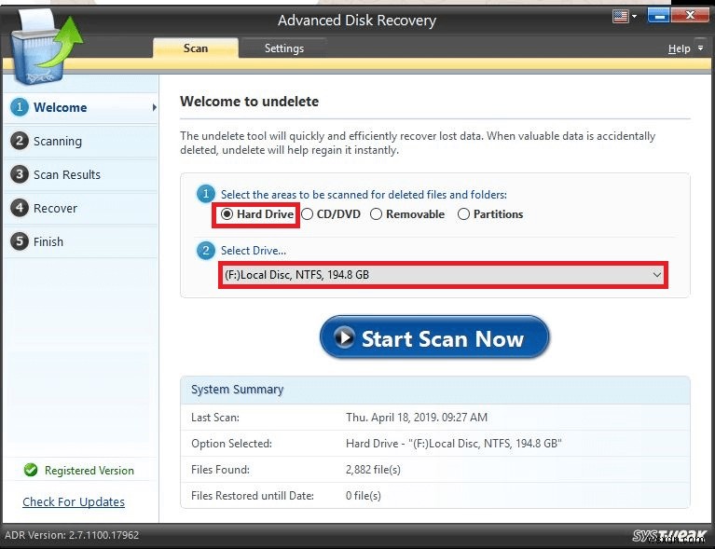The width and height of the screenshot is (715, 549).
Task: Go to the Welcome step in sidebar
Action: coord(81,107)
